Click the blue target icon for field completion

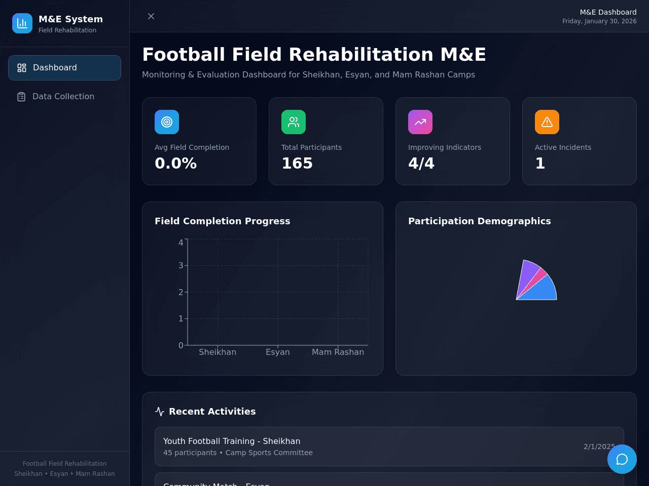[167, 122]
